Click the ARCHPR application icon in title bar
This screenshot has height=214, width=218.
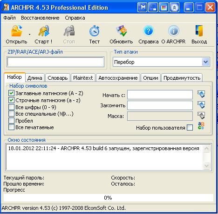click(6, 7)
